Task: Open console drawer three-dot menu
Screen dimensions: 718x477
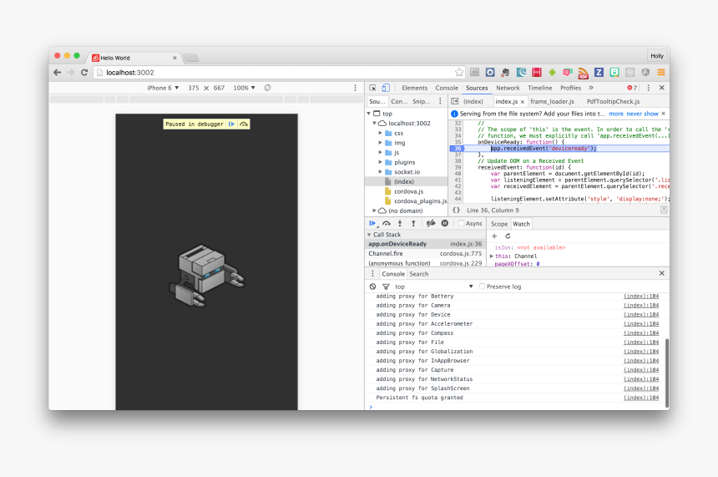Action: point(372,273)
